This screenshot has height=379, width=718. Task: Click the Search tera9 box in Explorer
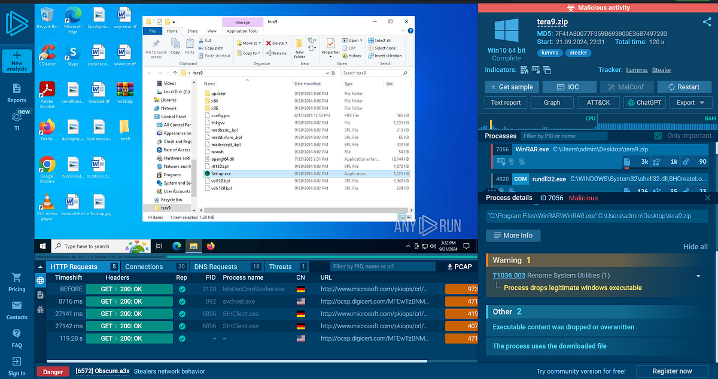[375, 73]
